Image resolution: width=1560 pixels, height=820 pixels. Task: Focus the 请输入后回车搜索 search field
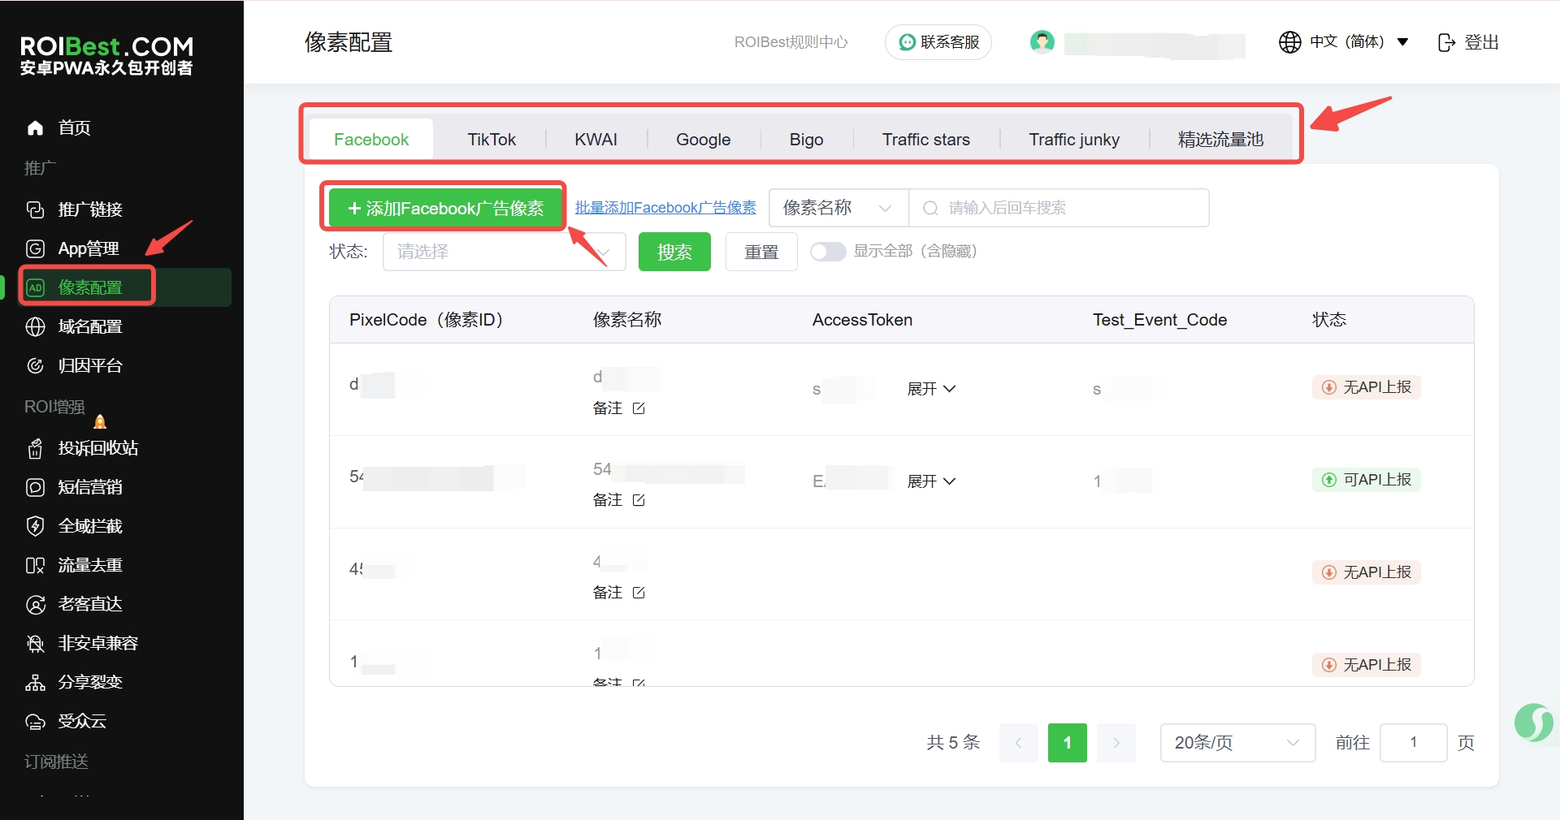click(x=1059, y=208)
